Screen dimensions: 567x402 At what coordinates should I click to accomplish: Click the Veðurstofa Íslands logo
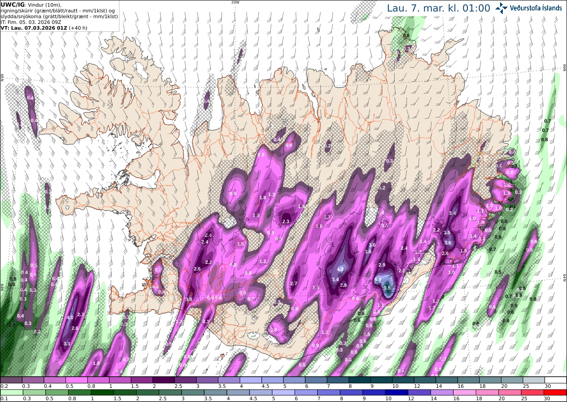coord(529,8)
